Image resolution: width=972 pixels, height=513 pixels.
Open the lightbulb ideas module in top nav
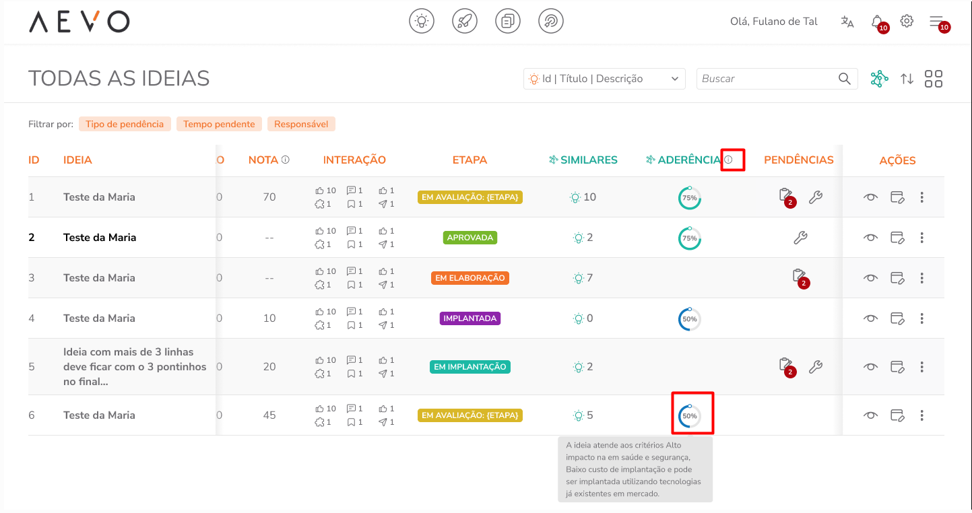(422, 22)
